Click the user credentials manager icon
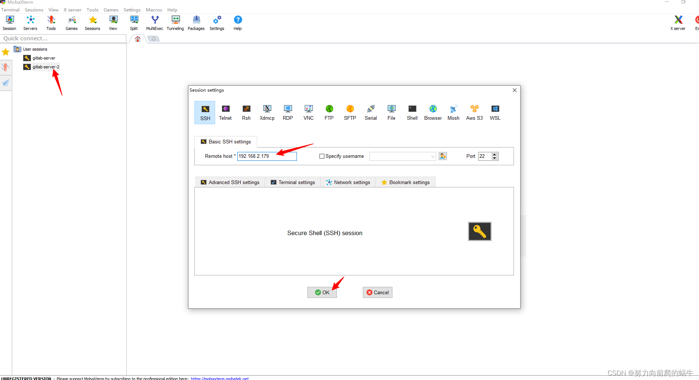This screenshot has height=380, width=699. [x=443, y=156]
